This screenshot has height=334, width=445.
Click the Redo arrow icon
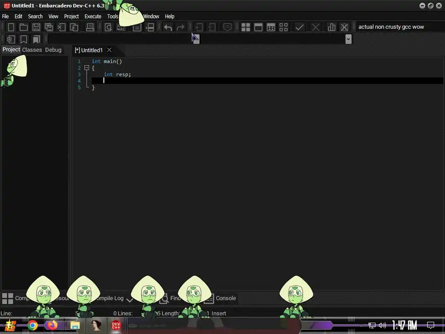(180, 27)
